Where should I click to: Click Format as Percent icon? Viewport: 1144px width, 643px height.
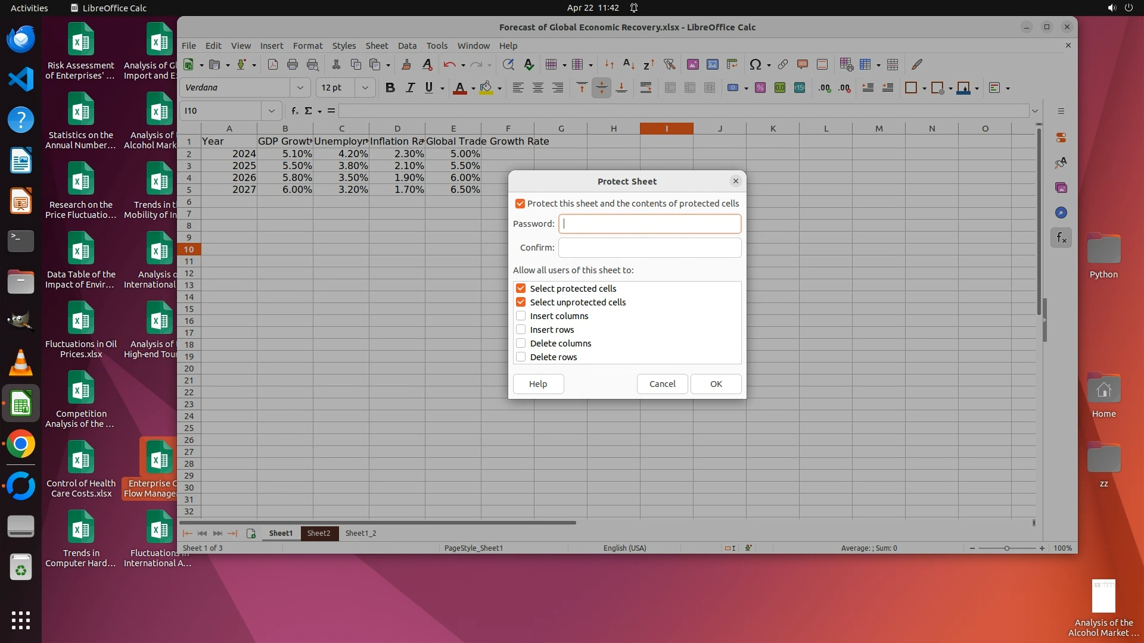coord(760,88)
